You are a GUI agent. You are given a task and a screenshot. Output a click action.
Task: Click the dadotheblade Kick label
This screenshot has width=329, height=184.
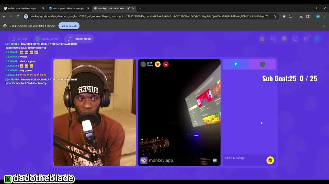(40, 178)
